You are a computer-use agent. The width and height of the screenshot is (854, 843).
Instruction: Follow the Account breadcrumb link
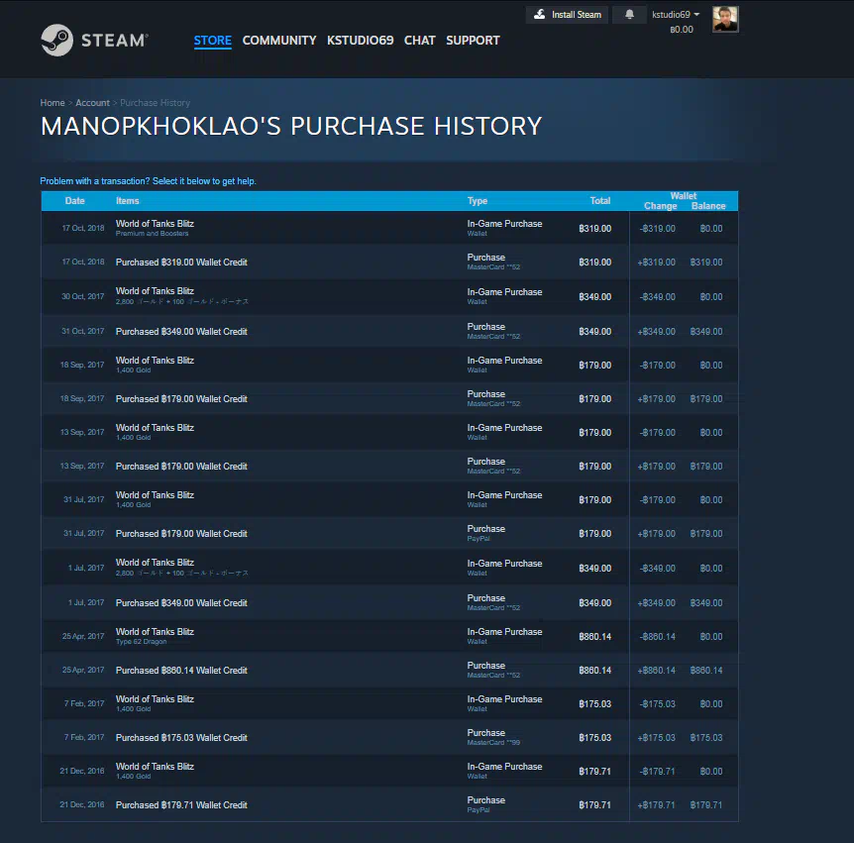click(x=92, y=103)
